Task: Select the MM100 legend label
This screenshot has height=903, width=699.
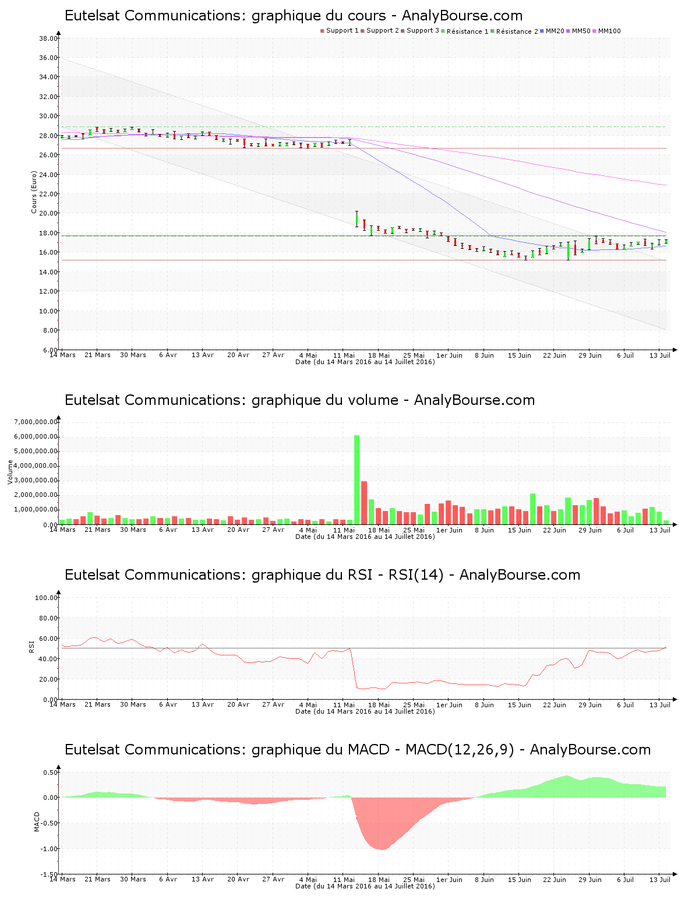Action: point(609,31)
